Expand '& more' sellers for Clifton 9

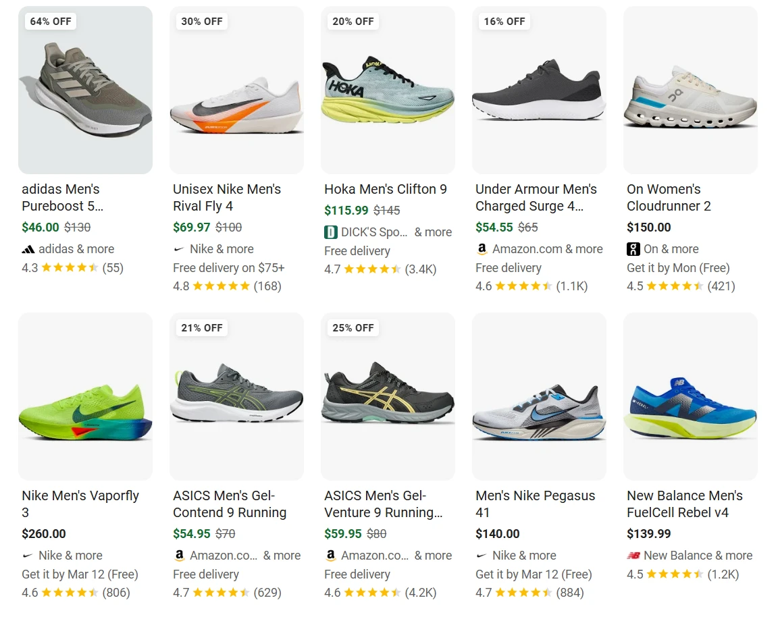(434, 232)
